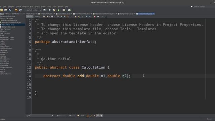Switch to the SampleClass.java editor tab
The width and height of the screenshot is (215, 121).
click(x=126, y=14)
